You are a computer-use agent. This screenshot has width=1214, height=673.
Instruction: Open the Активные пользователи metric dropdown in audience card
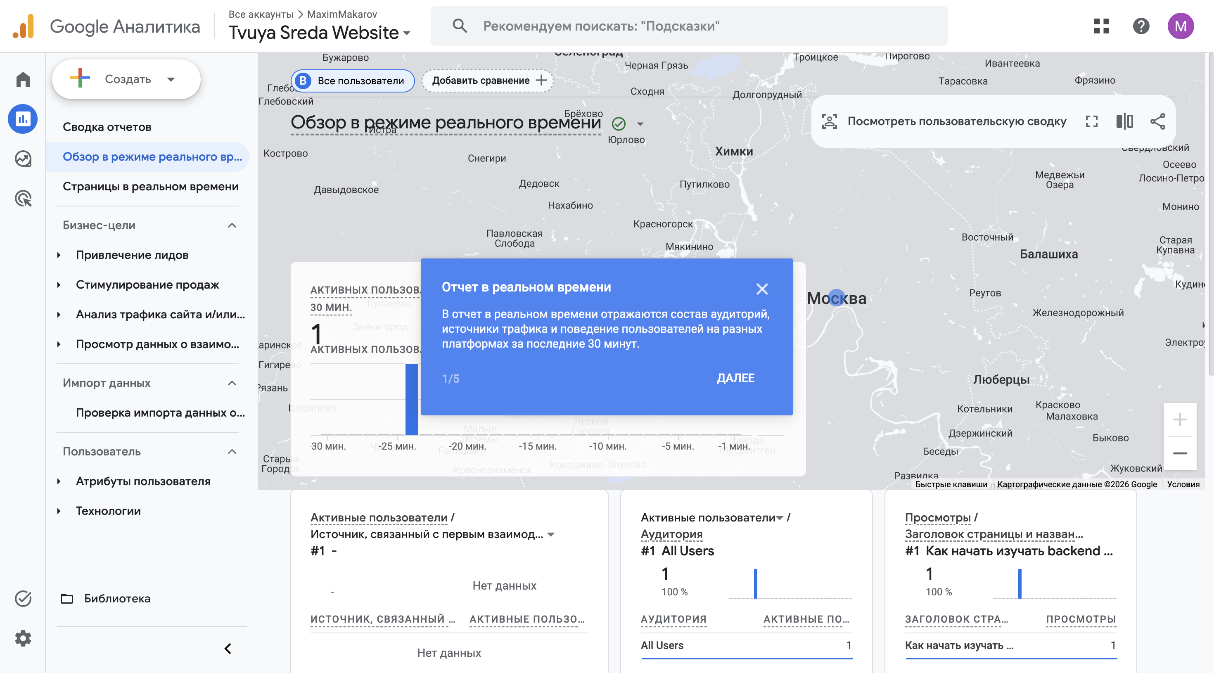[780, 518]
